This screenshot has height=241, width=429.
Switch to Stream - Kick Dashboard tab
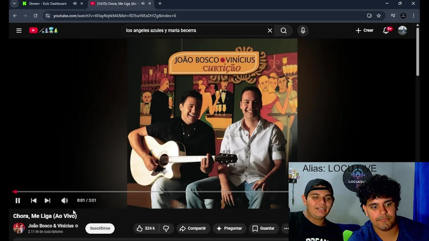(x=47, y=4)
